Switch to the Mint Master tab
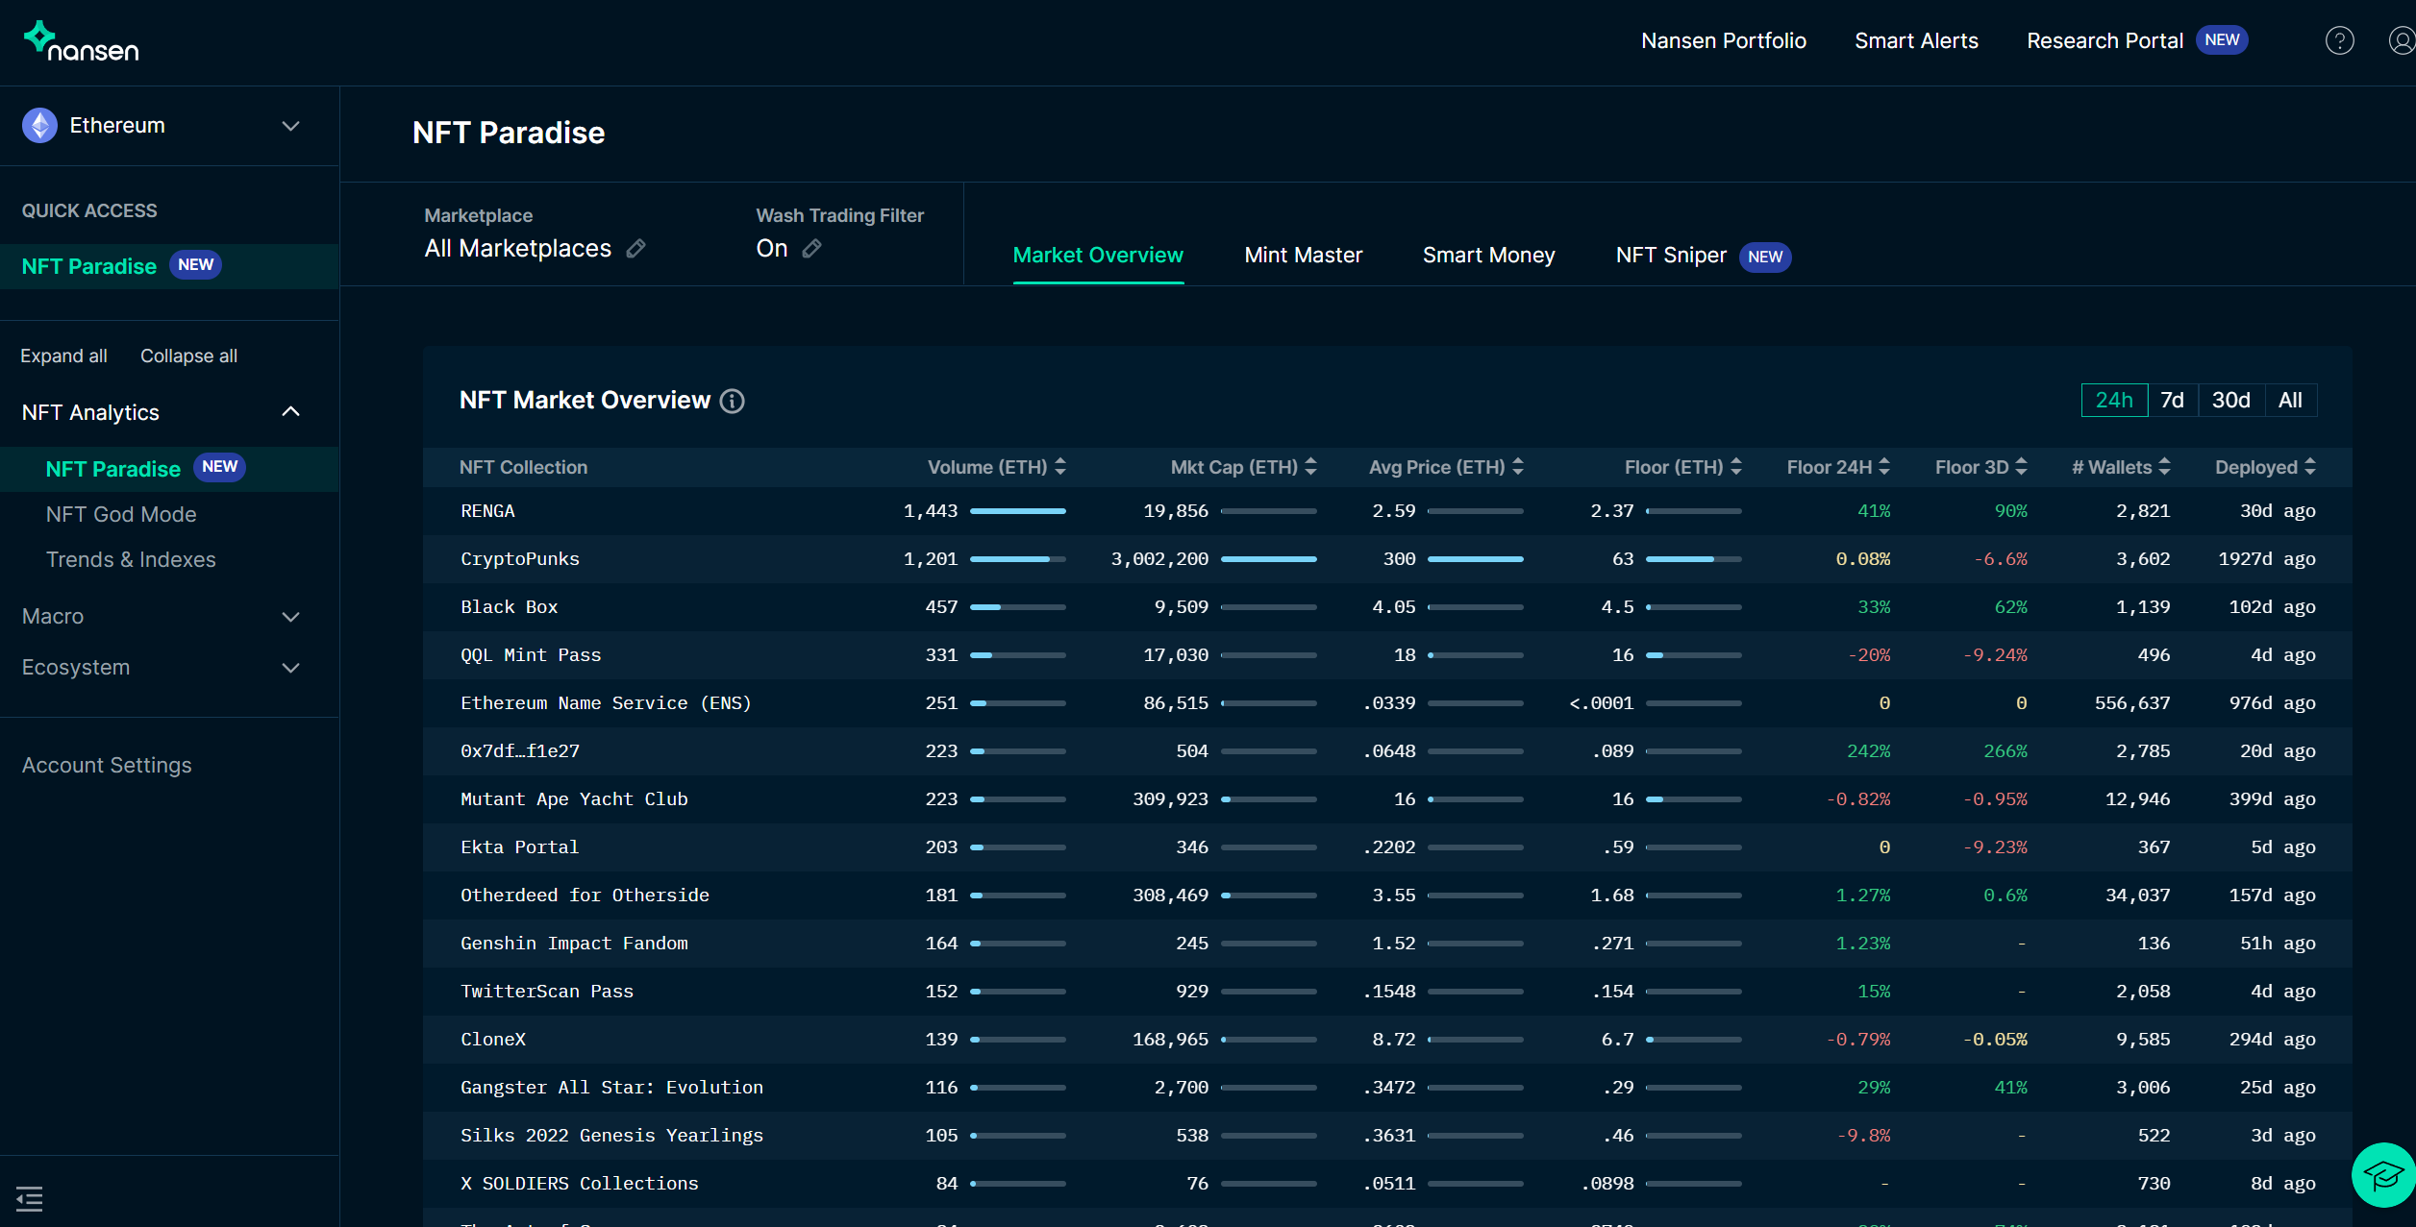The width and height of the screenshot is (2416, 1227). 1304,256
